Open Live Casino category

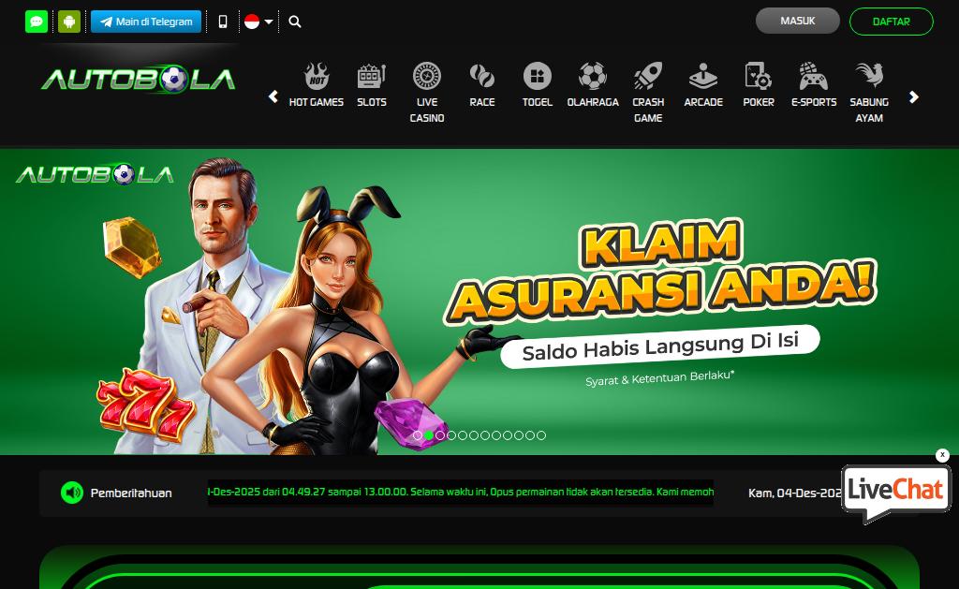point(427,93)
